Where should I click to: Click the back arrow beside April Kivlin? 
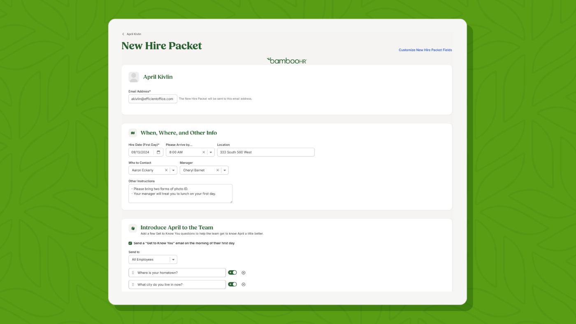tap(123, 34)
